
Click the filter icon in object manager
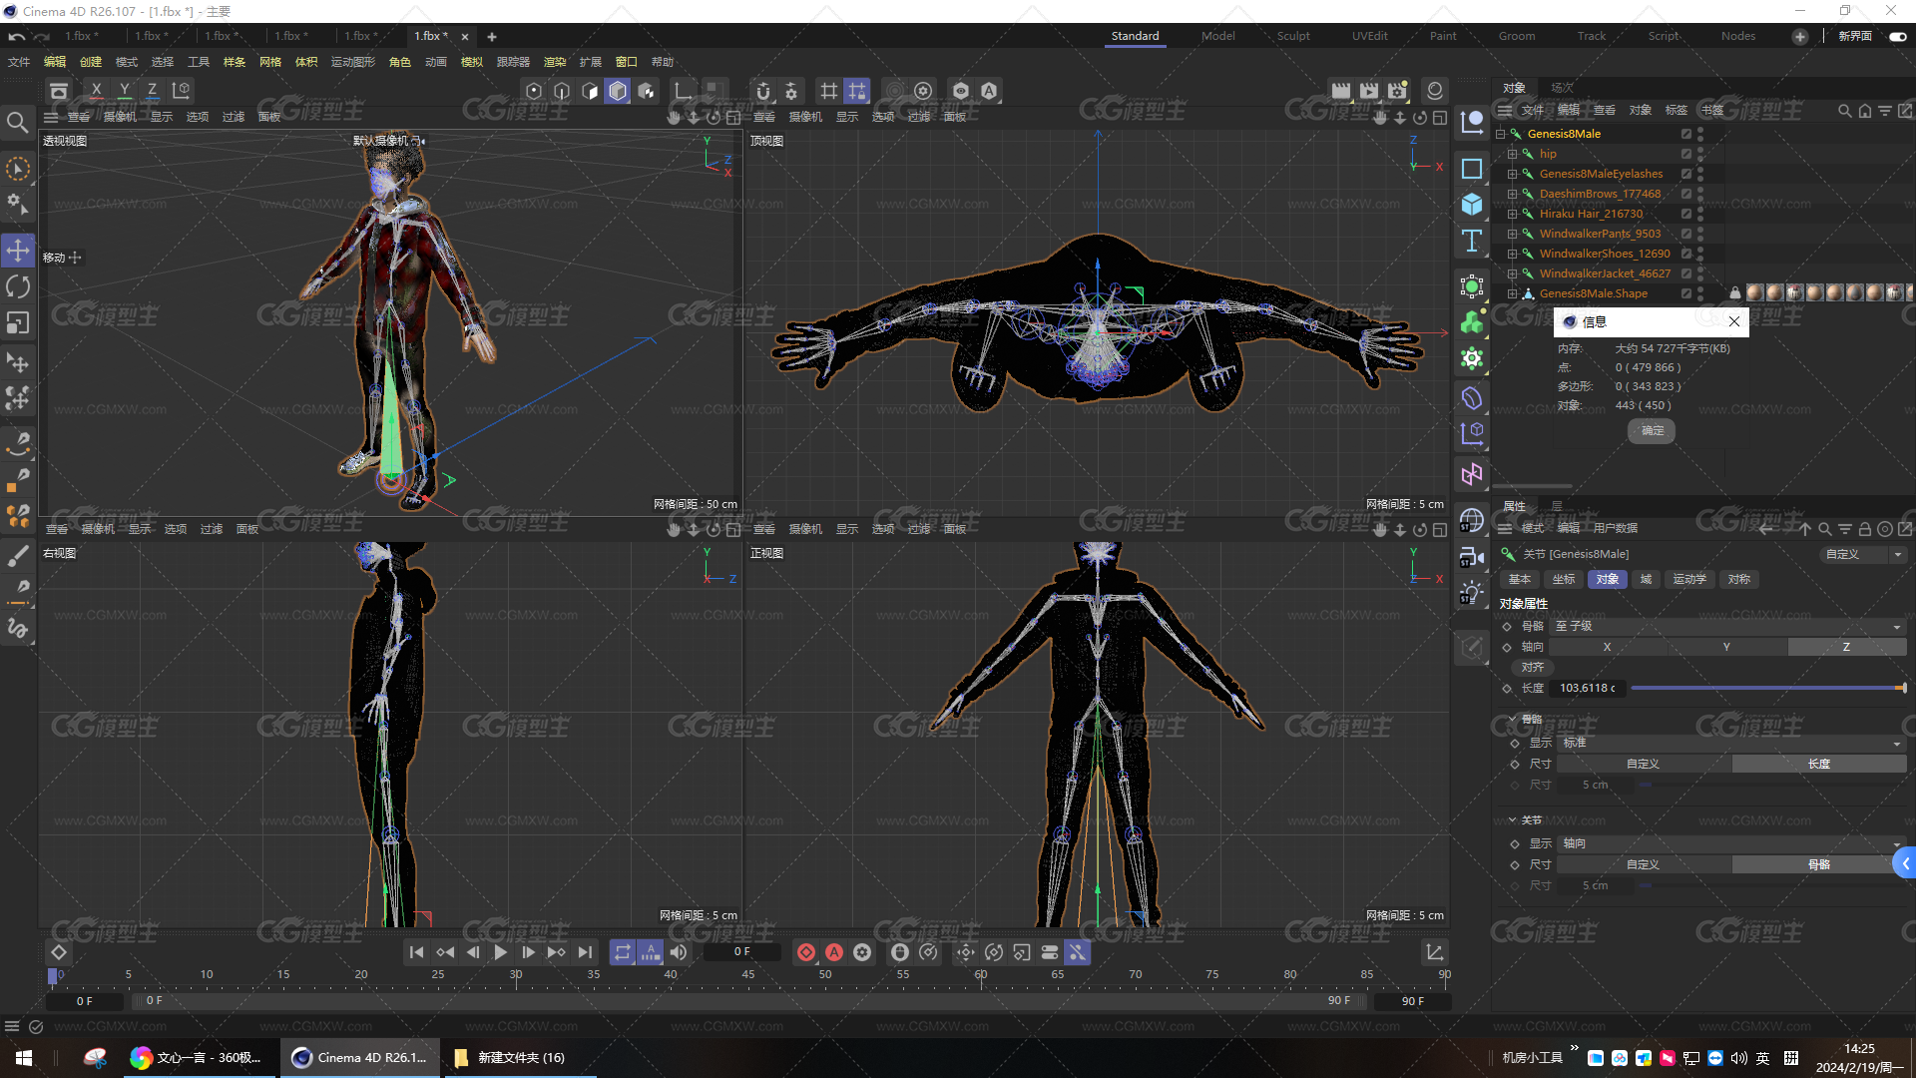[1884, 111]
